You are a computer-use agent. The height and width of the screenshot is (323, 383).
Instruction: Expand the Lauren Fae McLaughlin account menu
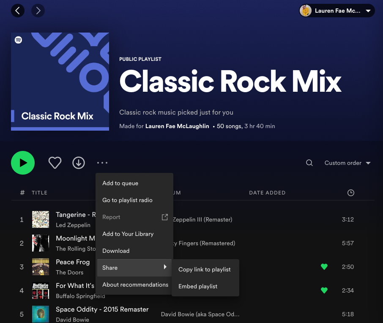point(368,11)
